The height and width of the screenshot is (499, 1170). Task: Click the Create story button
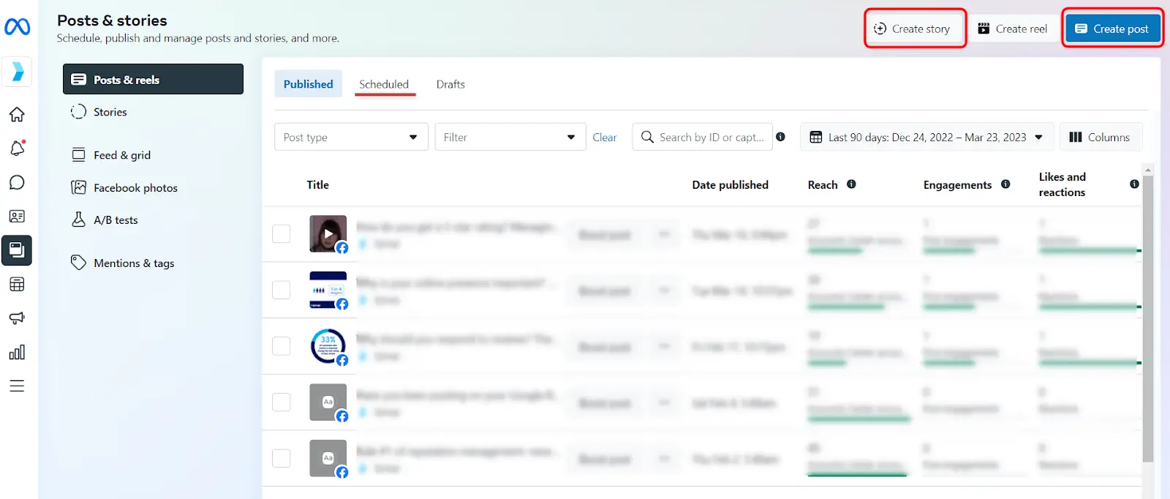913,29
